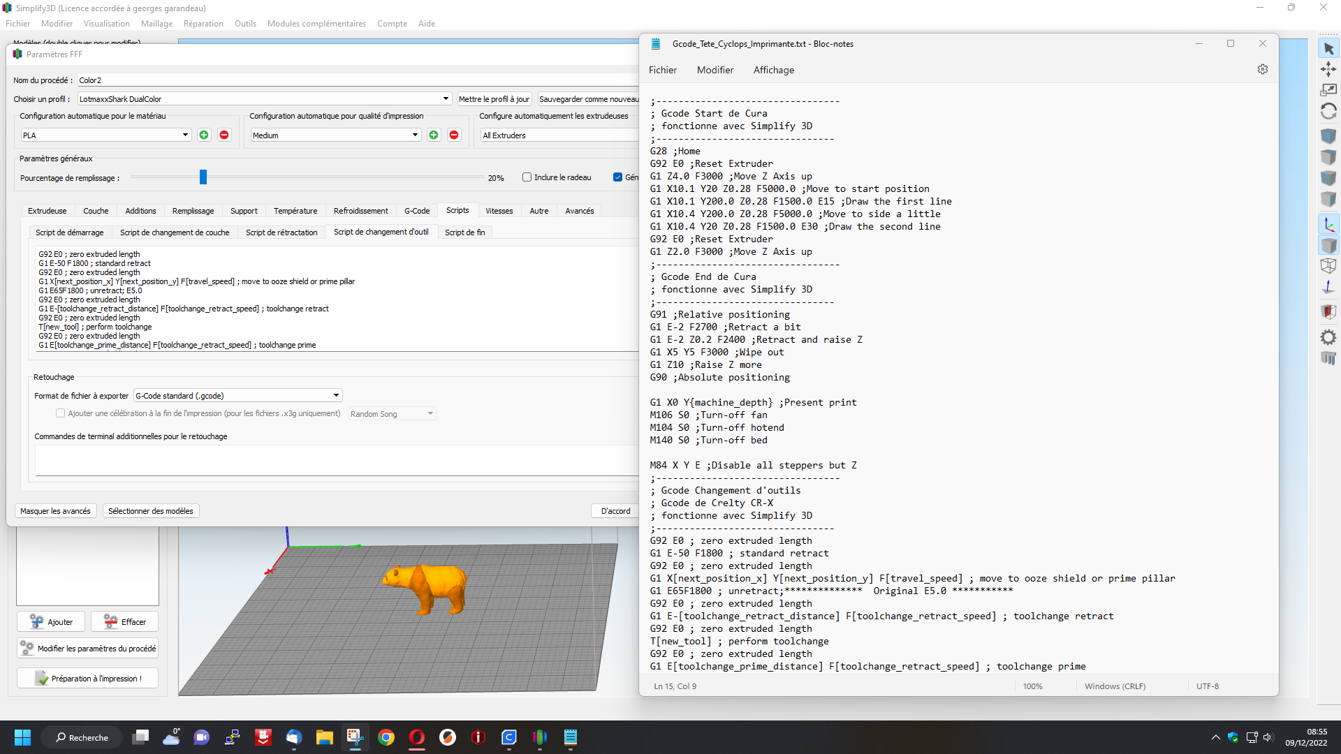This screenshot has height=754, width=1341.
Task: Open the Script de démarrage tab
Action: [x=70, y=232]
